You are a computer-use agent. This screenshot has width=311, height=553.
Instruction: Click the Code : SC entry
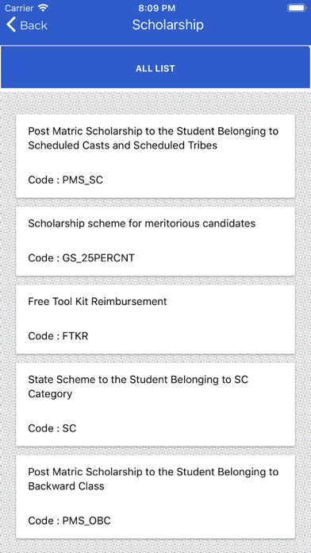52,428
